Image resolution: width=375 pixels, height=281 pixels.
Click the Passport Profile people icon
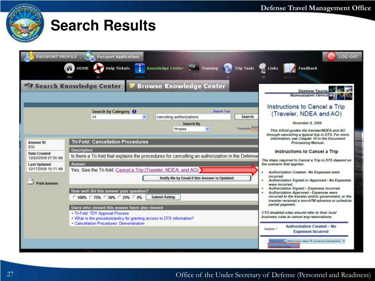[x=29, y=57]
